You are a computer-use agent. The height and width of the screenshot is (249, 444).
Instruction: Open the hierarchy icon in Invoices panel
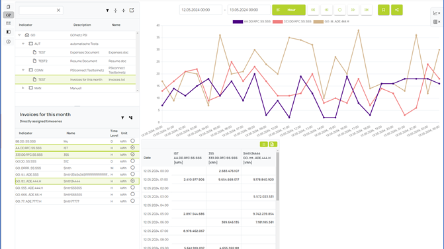click(x=130, y=118)
